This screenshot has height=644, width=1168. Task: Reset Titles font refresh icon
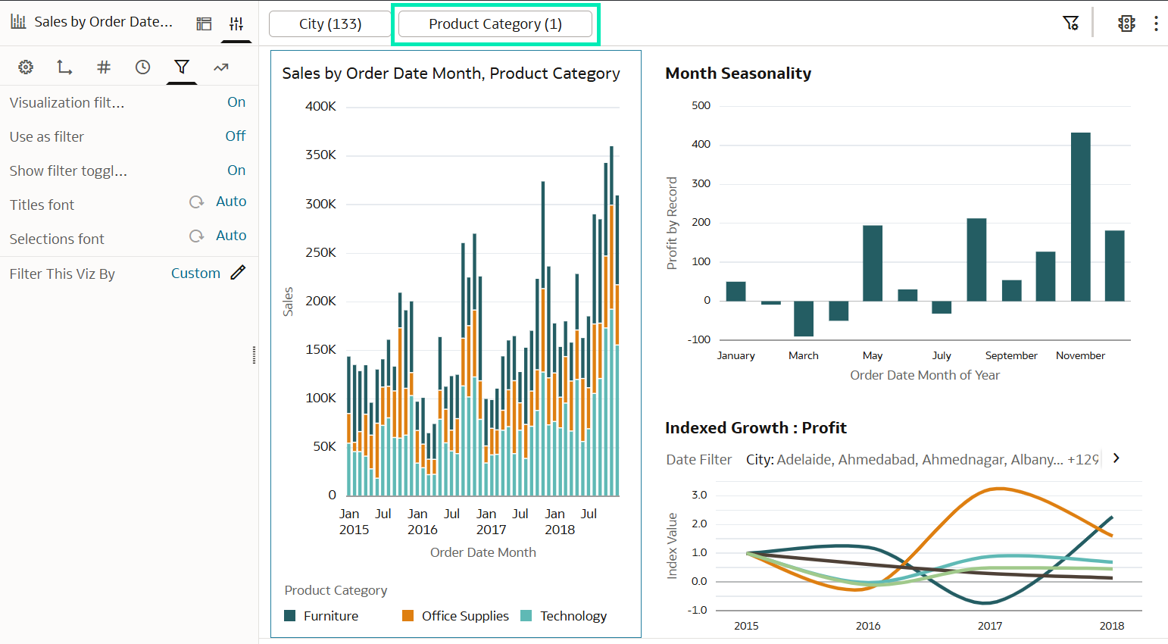(x=196, y=202)
